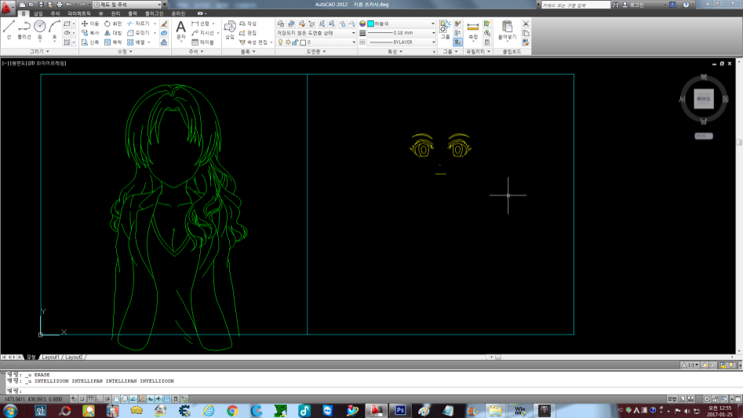Click the Plot (print) icon in quick access toolbar
Viewport: 743px width, 418px height.
(59, 4)
